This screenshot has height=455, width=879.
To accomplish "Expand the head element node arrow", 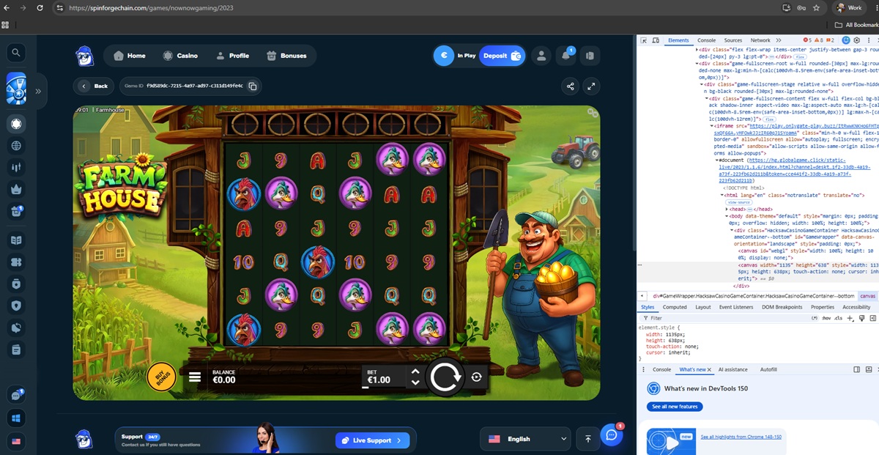I will pyautogui.click(x=727, y=209).
